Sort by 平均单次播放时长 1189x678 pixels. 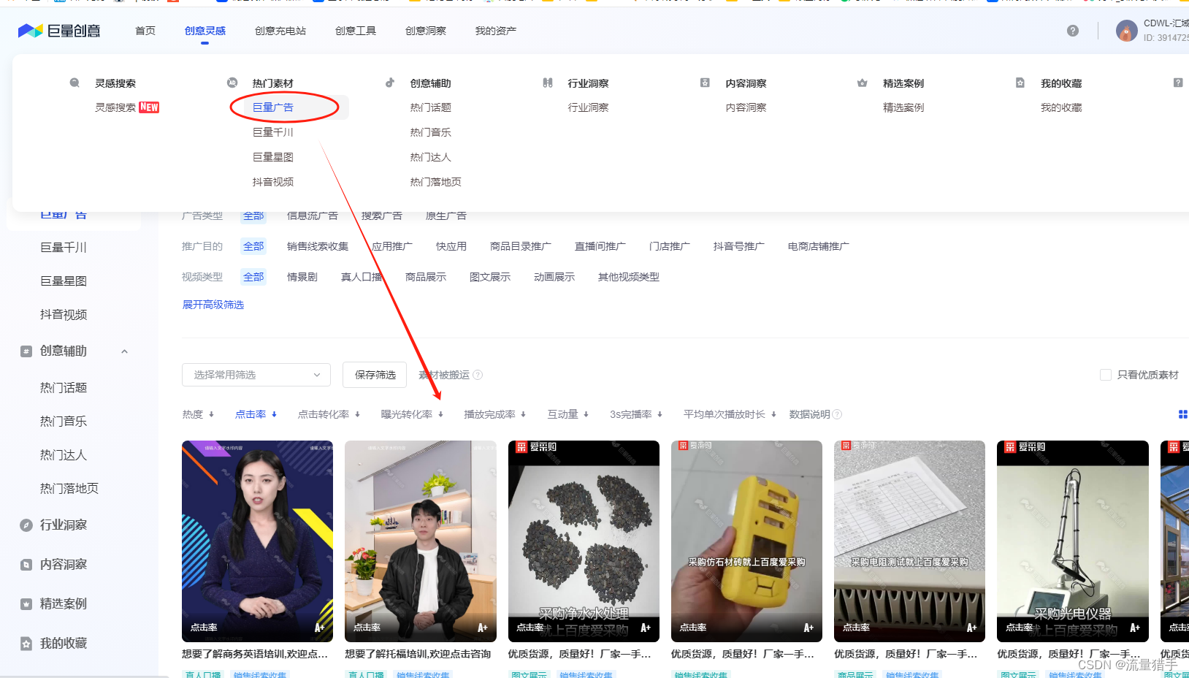click(730, 414)
